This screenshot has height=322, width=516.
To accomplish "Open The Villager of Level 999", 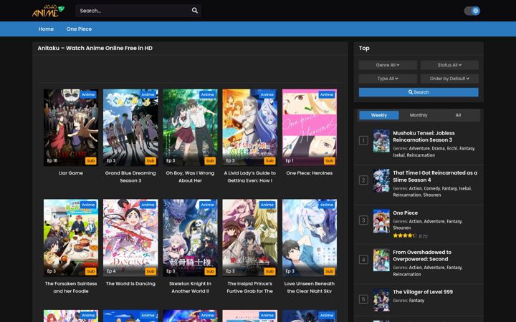I will 423,292.
